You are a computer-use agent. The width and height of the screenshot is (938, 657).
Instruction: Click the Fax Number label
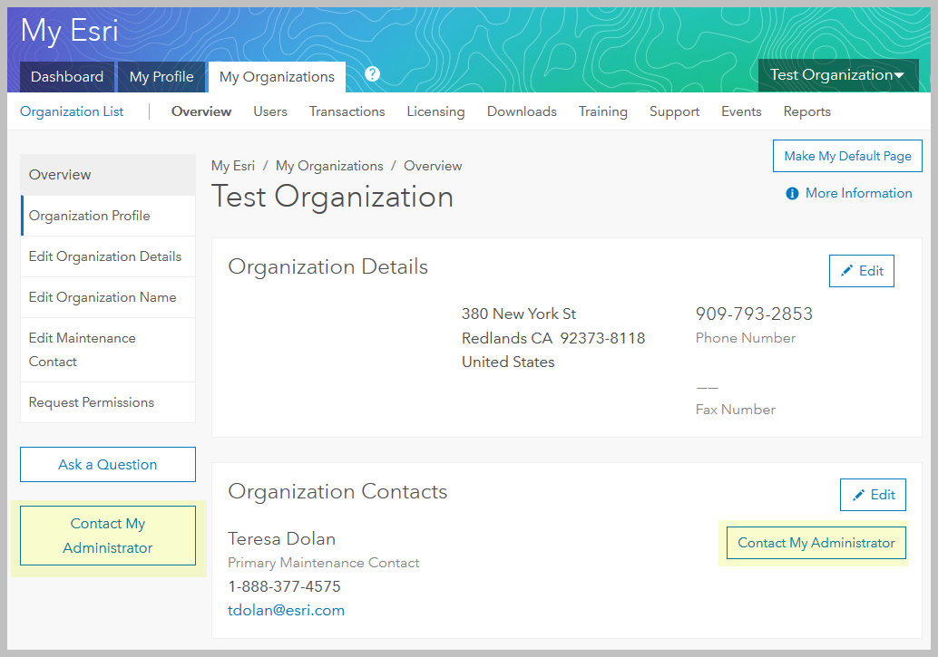coord(735,410)
